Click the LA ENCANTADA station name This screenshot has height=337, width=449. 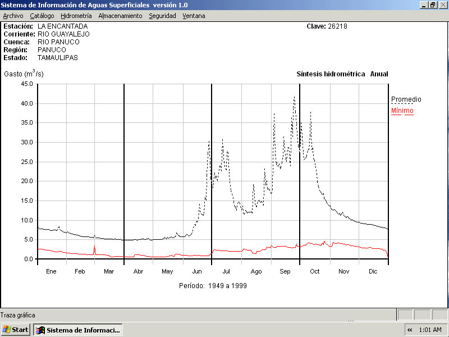(62, 26)
